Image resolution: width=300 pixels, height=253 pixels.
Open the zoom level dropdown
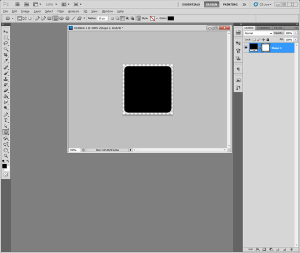point(56,4)
